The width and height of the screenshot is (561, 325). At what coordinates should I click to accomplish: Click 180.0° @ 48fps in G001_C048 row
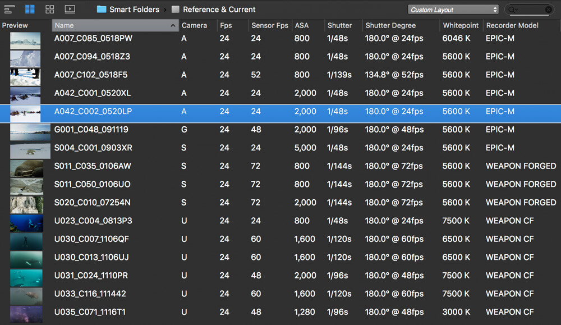point(394,130)
